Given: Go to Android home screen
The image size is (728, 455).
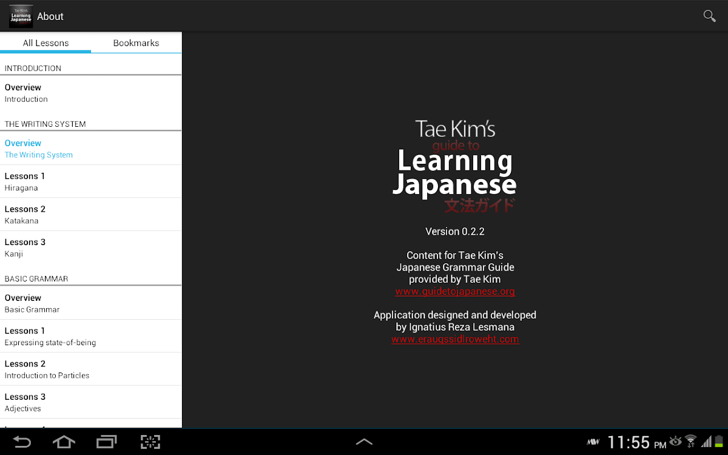Looking at the screenshot, I should pyautogui.click(x=64, y=442).
